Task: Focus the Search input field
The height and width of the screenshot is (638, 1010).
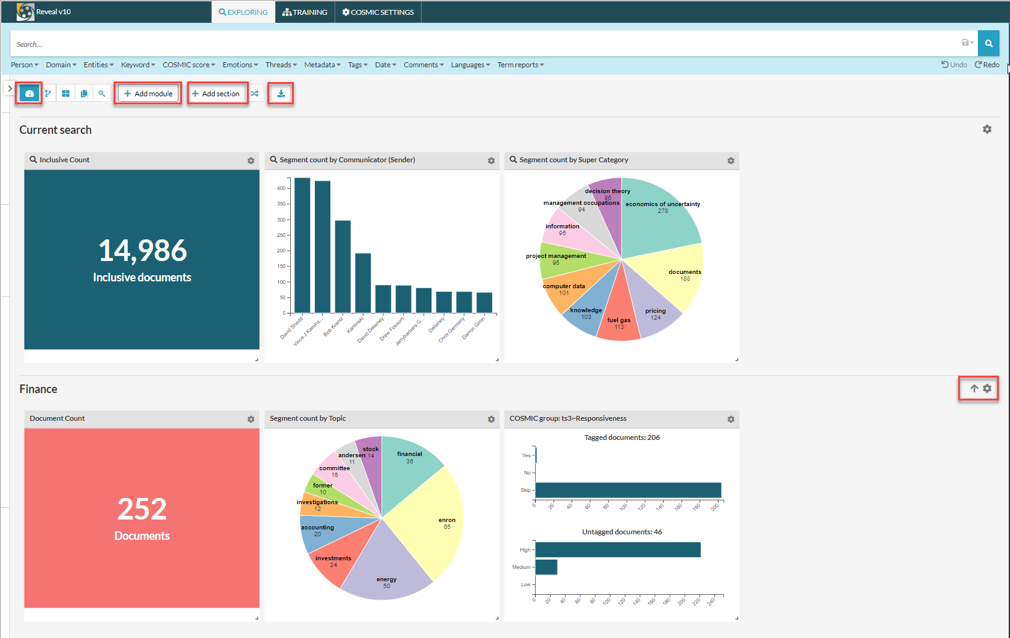Action: pos(485,44)
